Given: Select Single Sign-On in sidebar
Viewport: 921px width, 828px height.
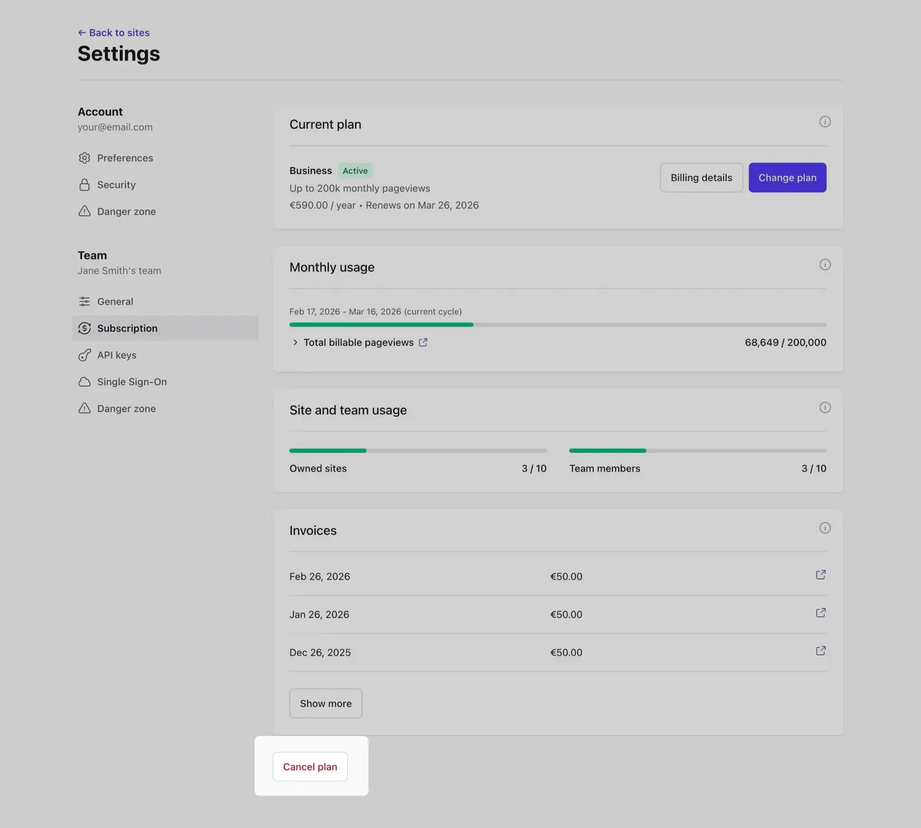Looking at the screenshot, I should click(x=132, y=382).
